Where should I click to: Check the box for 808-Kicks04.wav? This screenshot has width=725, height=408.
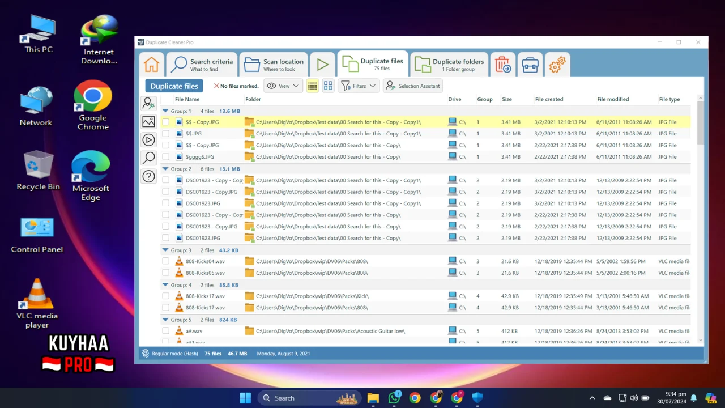tap(165, 261)
